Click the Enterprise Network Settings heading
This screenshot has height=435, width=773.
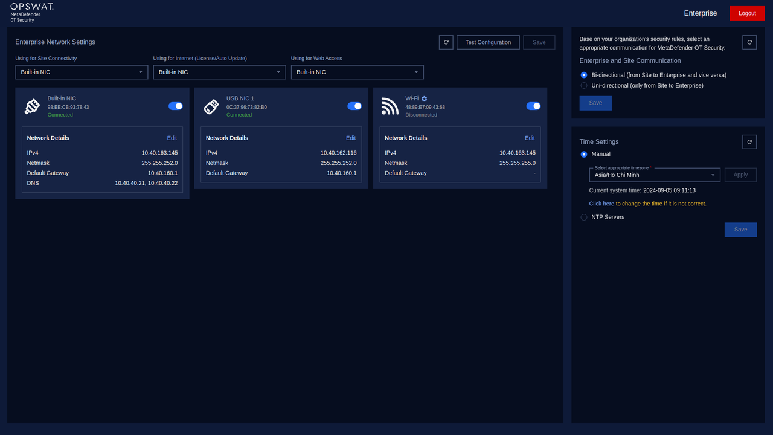55,42
